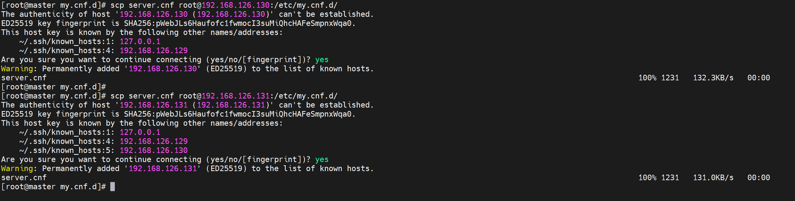Click the empty prompt between the scp commands

[x=54, y=87]
